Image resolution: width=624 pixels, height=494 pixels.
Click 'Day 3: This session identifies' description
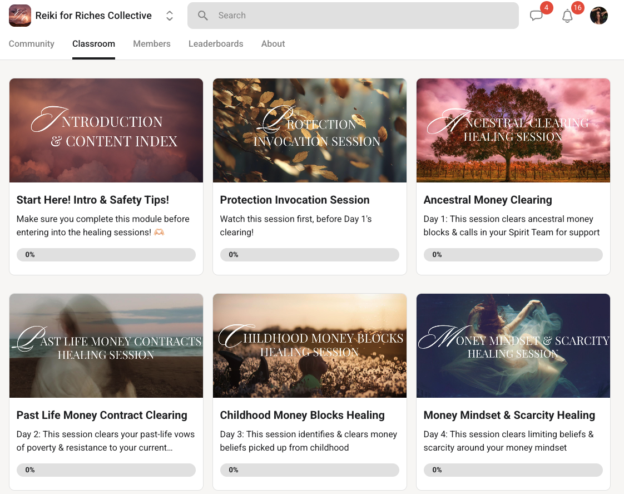(x=309, y=441)
